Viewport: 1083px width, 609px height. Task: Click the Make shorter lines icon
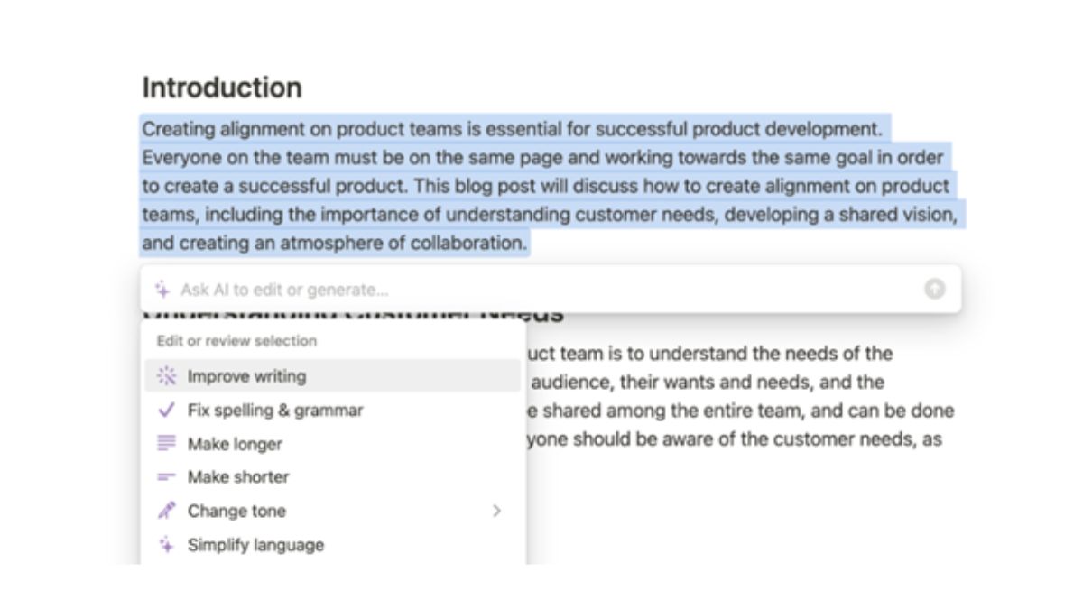(x=166, y=477)
